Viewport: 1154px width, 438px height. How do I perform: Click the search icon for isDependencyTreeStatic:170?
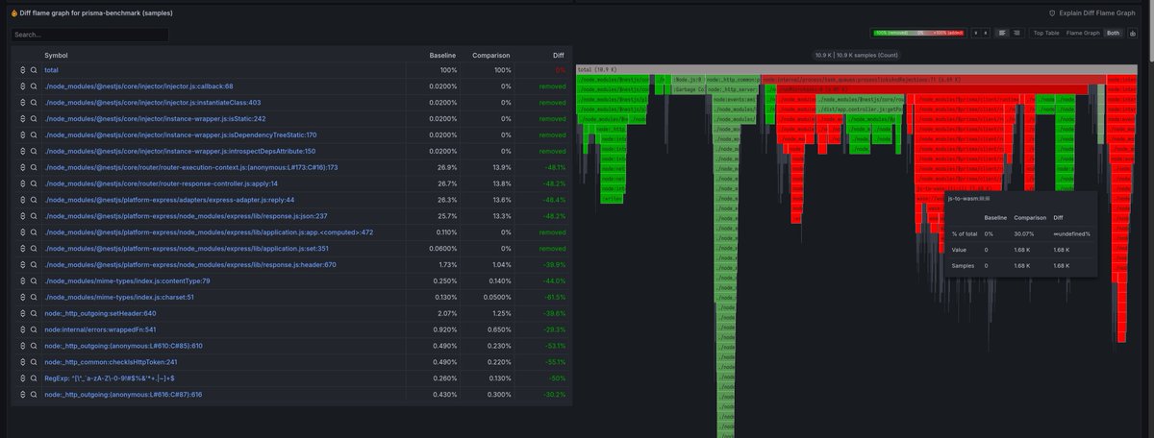(34, 135)
